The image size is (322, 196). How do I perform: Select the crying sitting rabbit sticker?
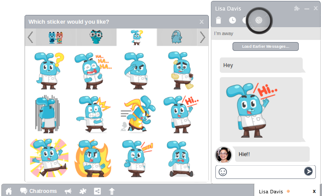point(180,158)
